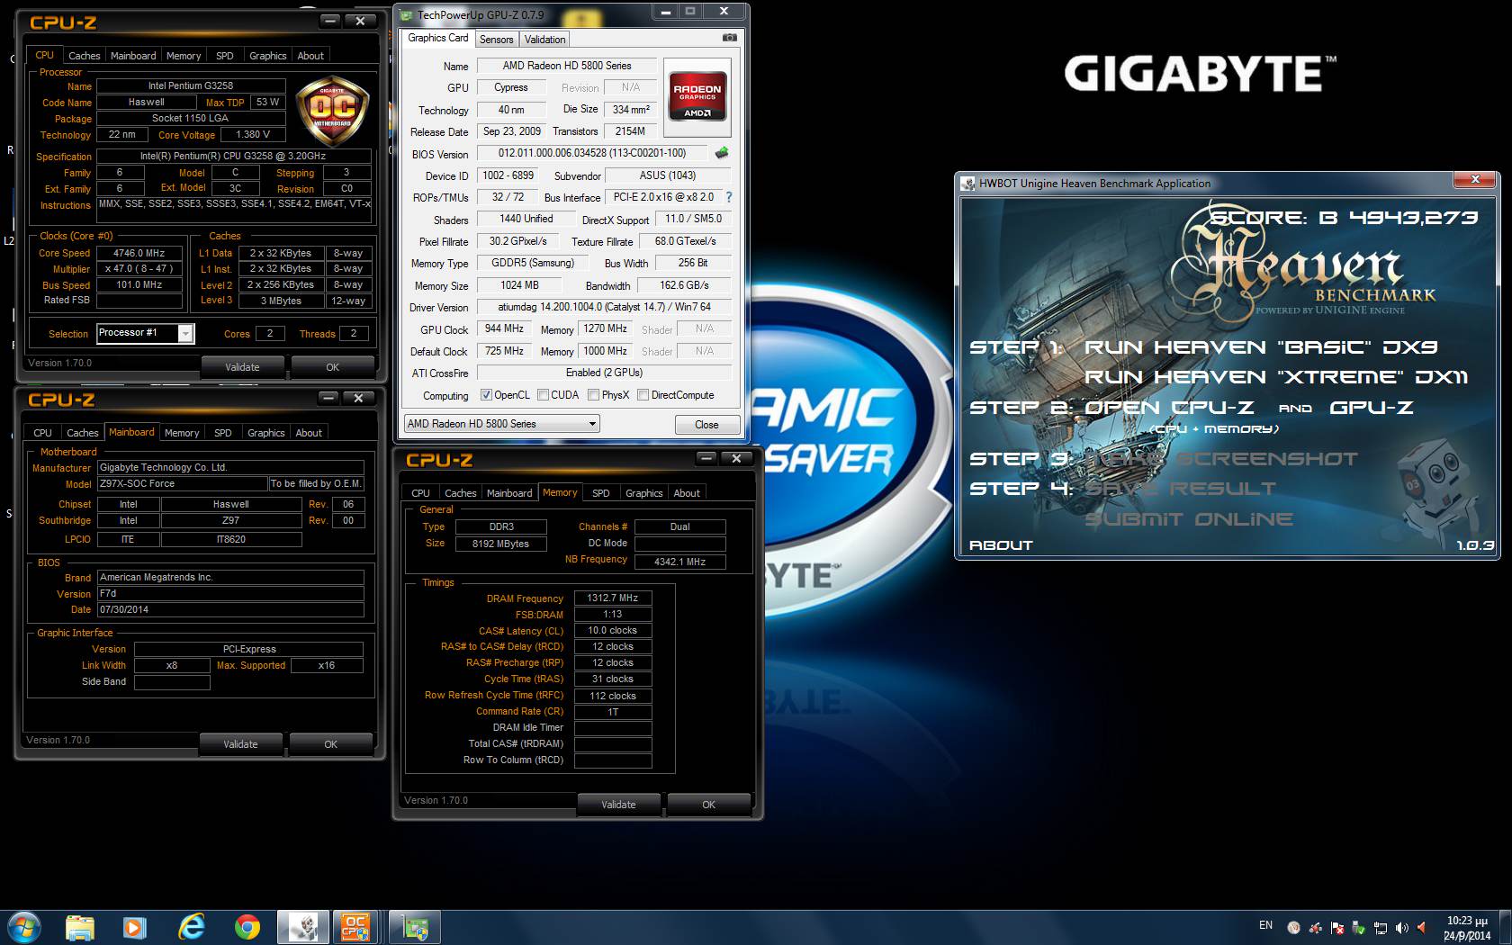Switch to the orange OC CPU-Z taskbar button
This screenshot has width=1512, height=945.
coord(355,927)
